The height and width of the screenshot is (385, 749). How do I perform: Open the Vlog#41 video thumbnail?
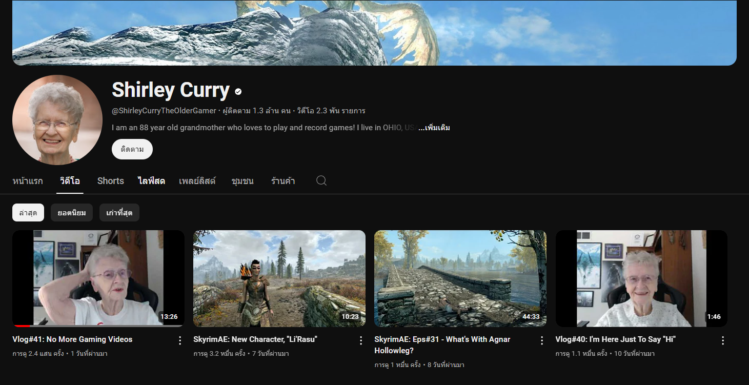(x=98, y=278)
